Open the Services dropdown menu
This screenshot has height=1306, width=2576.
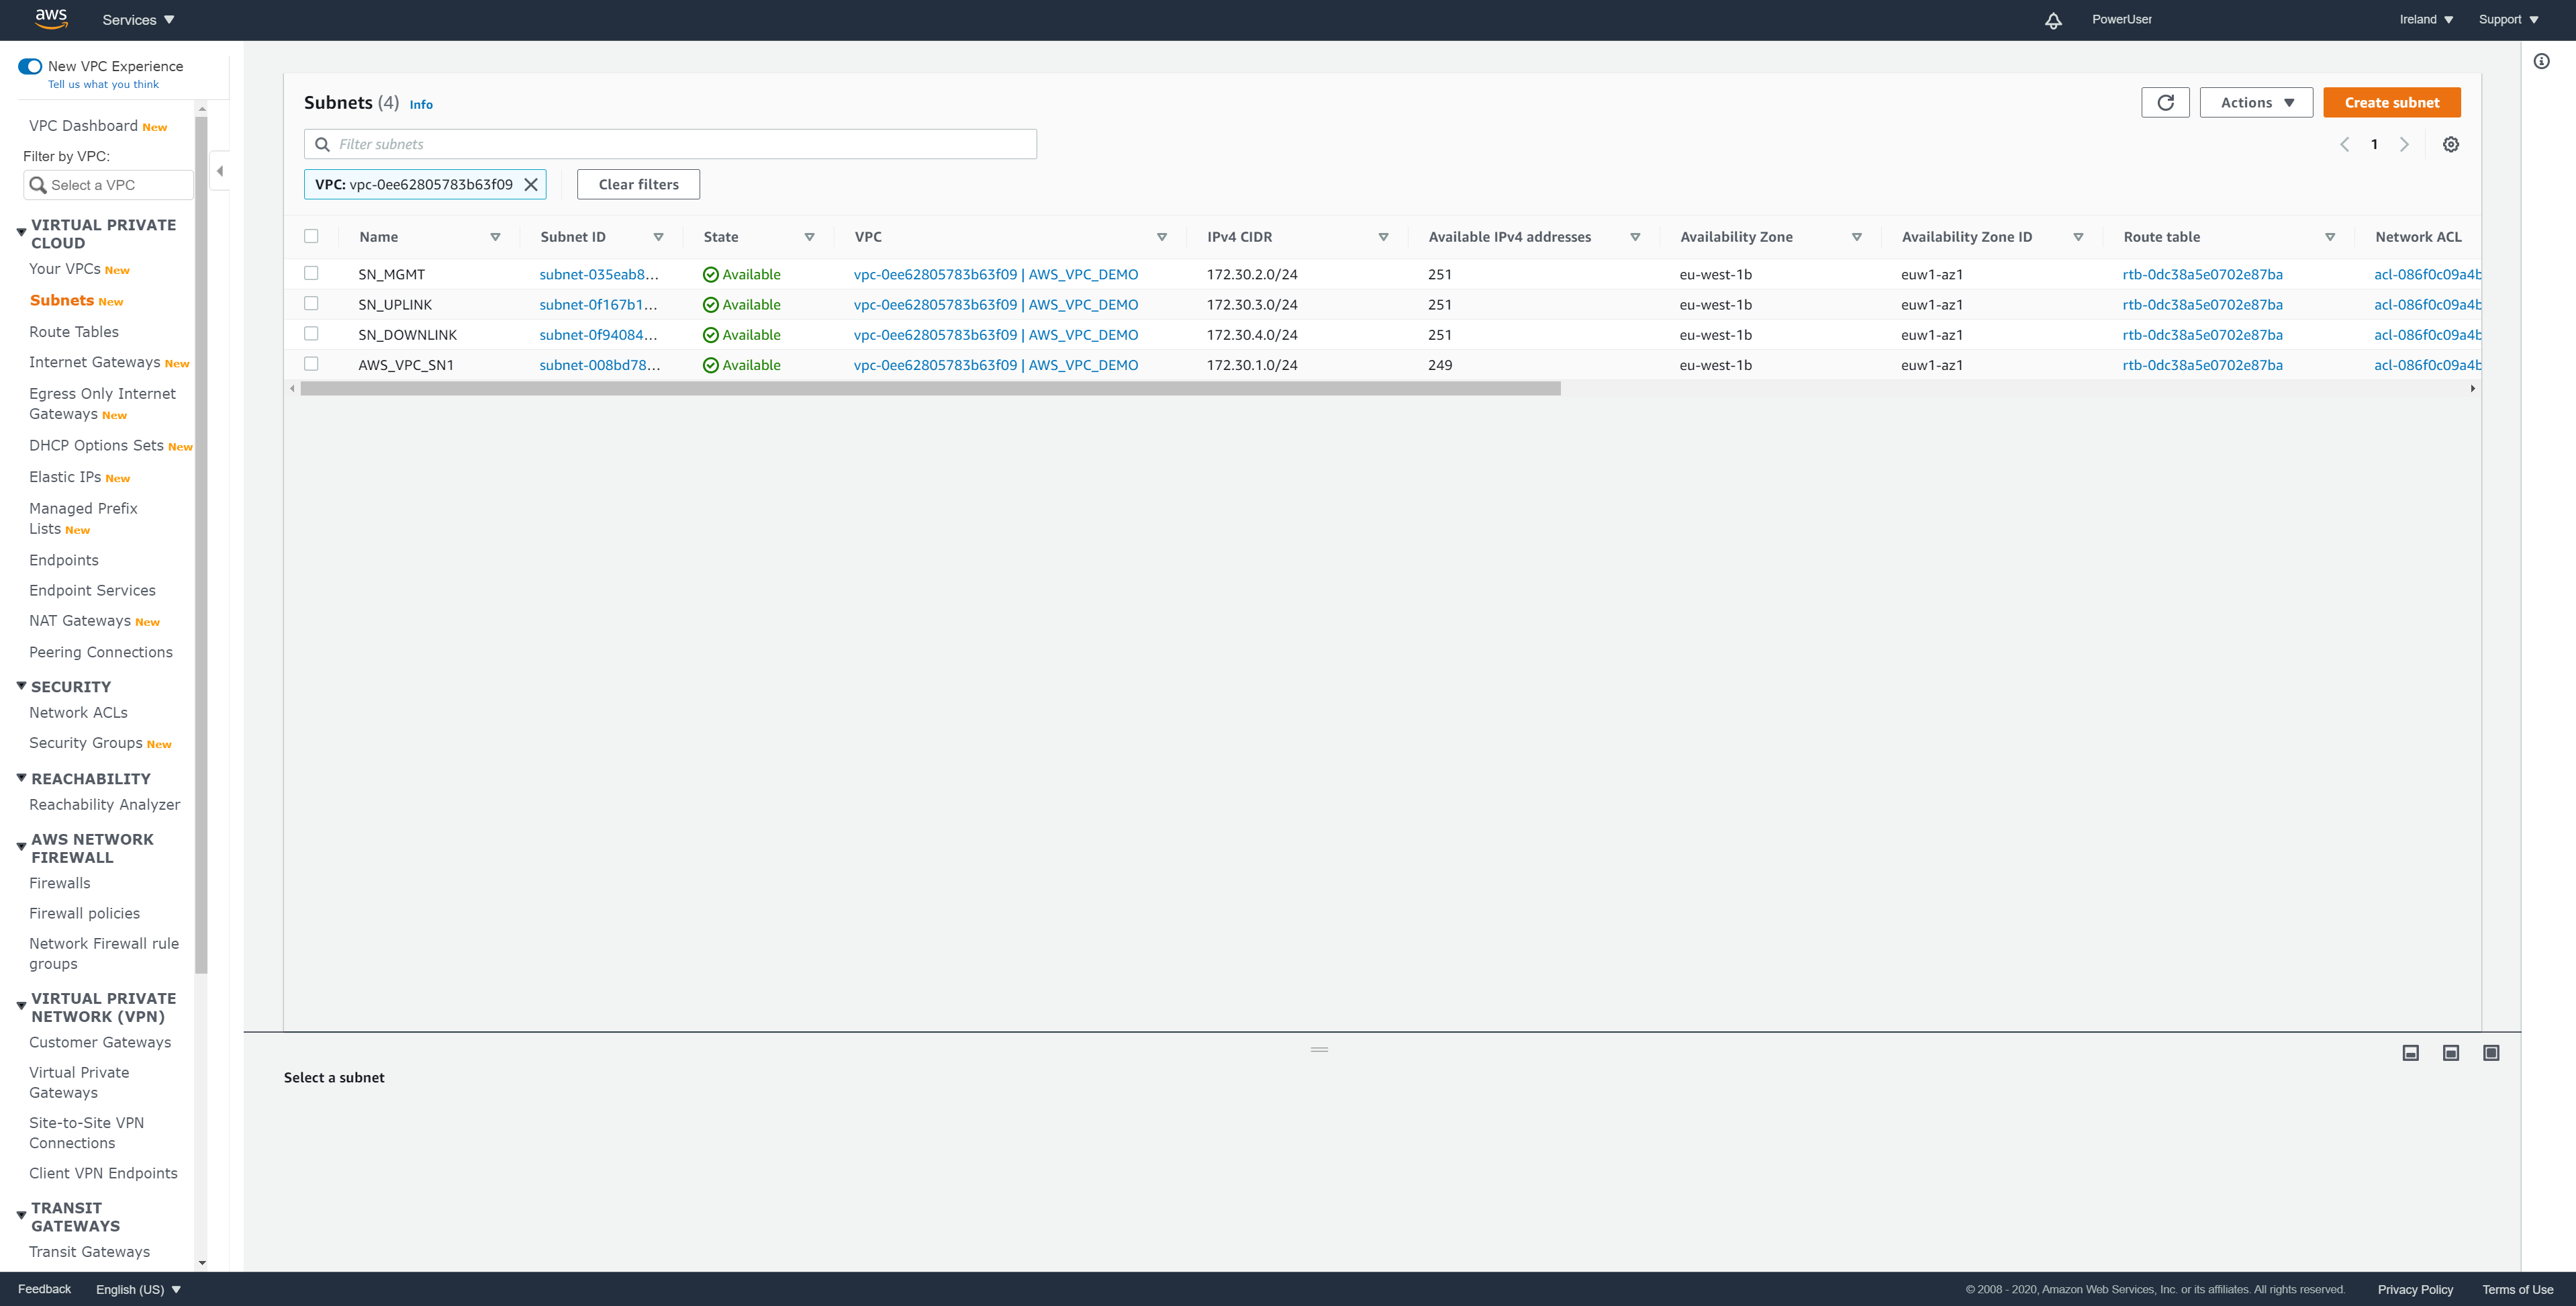pyautogui.click(x=138, y=19)
